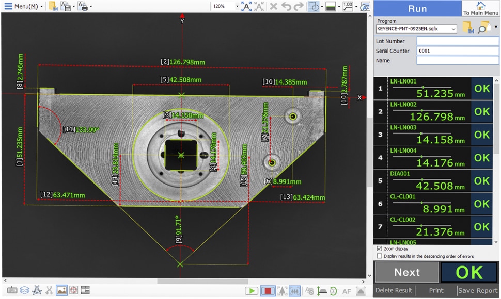Click the green play measurement button
Viewport: 501px width, 299px height.
252,291
